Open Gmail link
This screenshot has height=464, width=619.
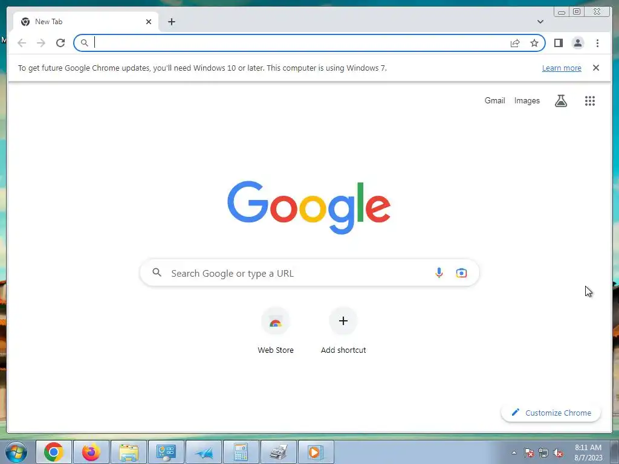click(494, 101)
